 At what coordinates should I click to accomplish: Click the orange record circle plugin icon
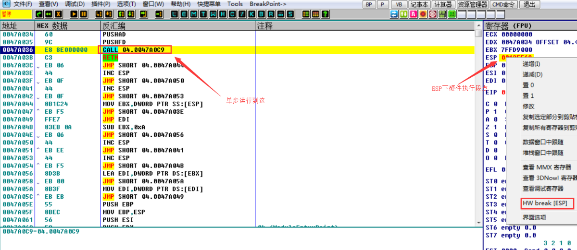pyautogui.click(x=423, y=14)
